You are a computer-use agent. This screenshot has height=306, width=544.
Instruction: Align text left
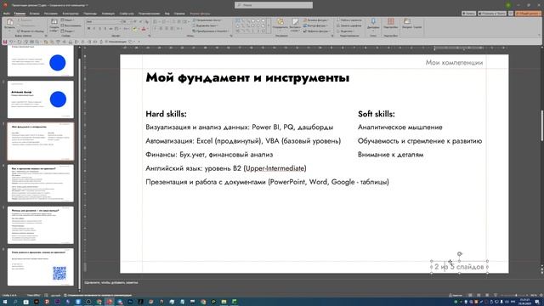155,29
